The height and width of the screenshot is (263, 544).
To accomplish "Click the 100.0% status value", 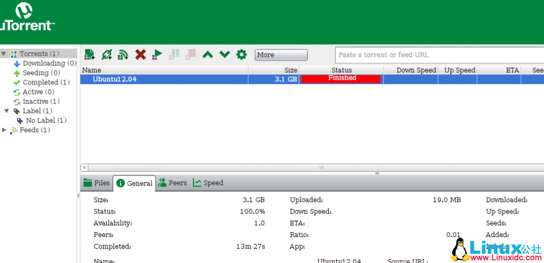I will coord(252,211).
